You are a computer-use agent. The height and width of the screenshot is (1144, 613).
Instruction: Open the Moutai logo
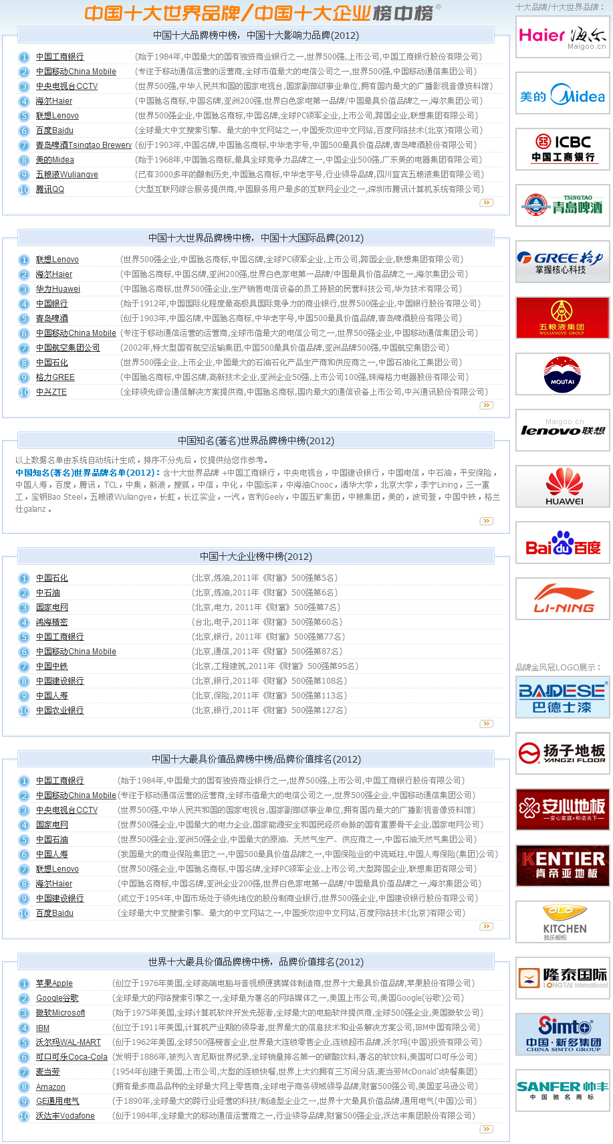coord(563,374)
